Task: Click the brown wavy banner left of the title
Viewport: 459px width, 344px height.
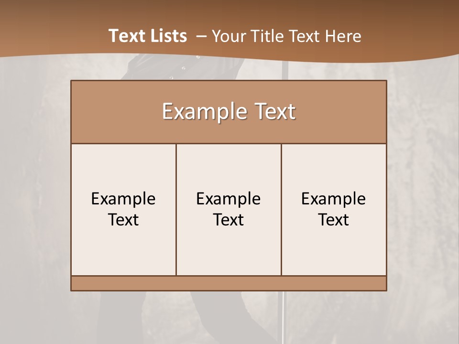Action: [x=48, y=29]
